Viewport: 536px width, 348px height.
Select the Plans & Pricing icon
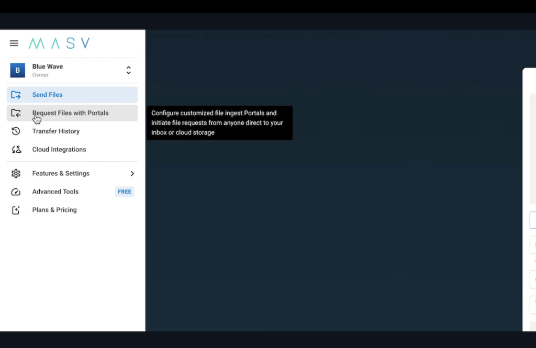click(16, 209)
